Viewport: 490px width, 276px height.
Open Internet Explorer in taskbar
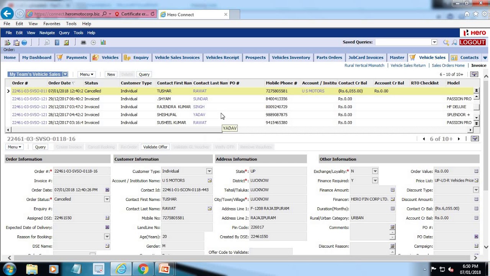click(121, 269)
